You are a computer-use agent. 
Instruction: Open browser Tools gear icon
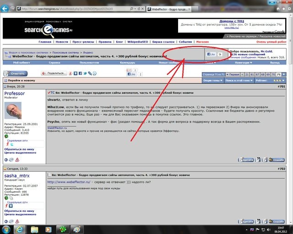(289, 9)
